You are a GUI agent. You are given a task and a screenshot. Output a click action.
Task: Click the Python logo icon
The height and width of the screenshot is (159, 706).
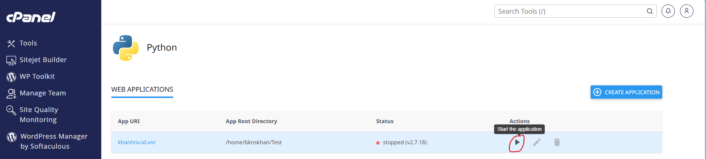click(126, 48)
